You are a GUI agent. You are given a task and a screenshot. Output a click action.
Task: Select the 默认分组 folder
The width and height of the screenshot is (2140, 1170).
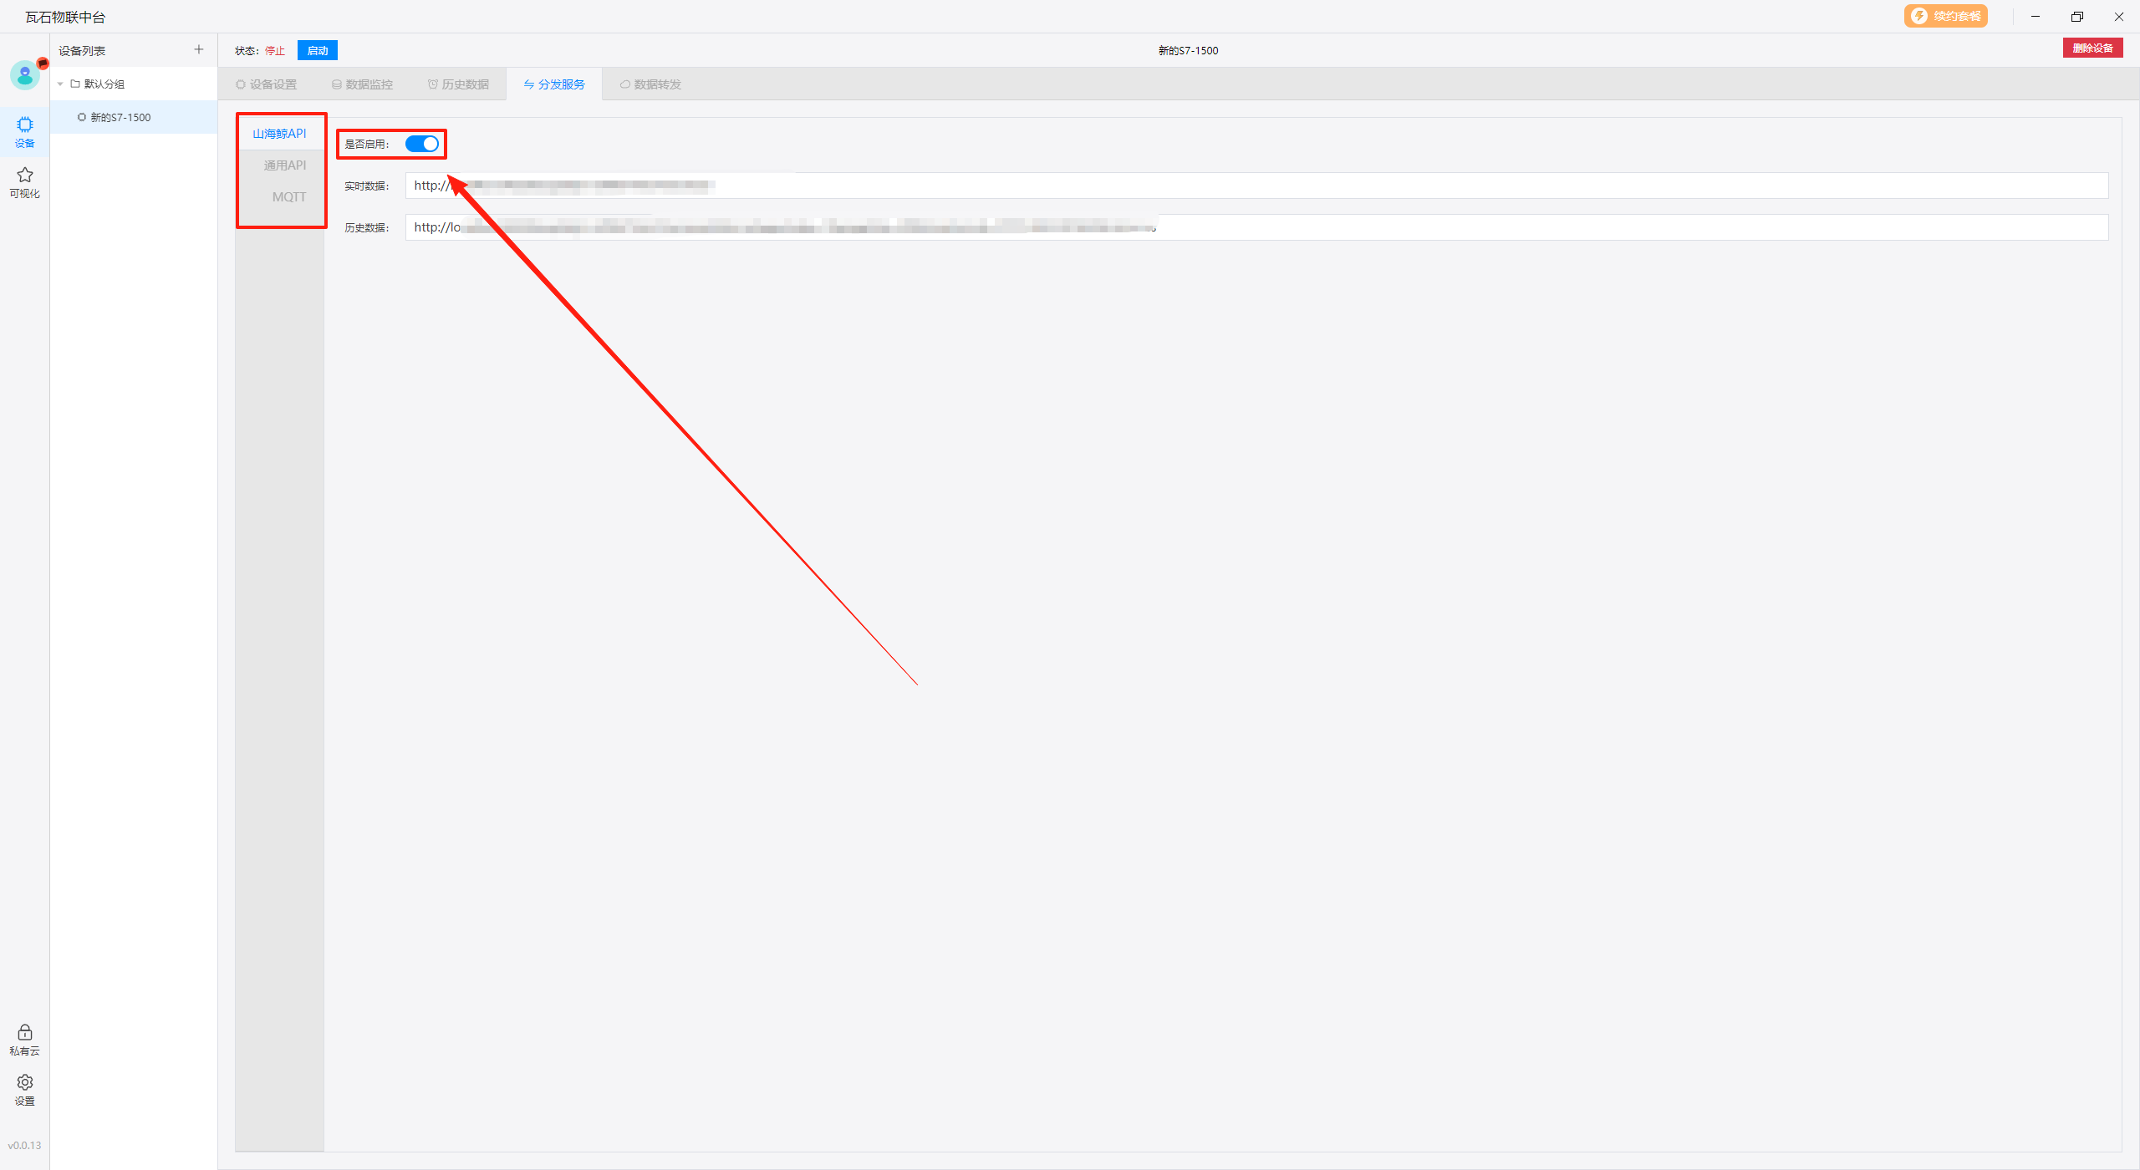coord(104,84)
